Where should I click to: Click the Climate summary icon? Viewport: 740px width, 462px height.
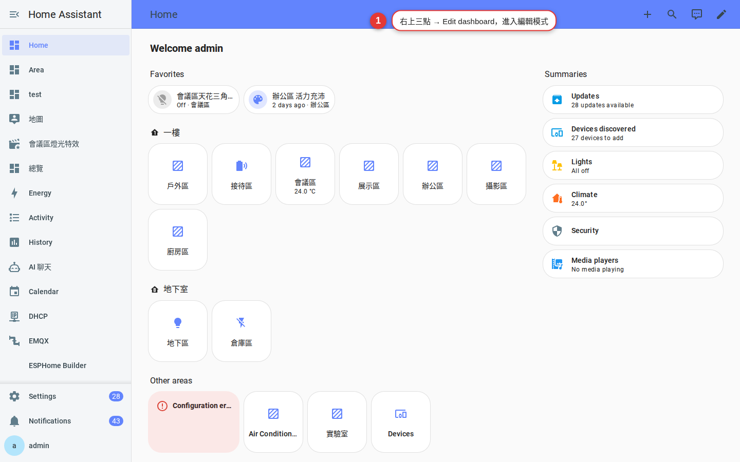coord(557,198)
